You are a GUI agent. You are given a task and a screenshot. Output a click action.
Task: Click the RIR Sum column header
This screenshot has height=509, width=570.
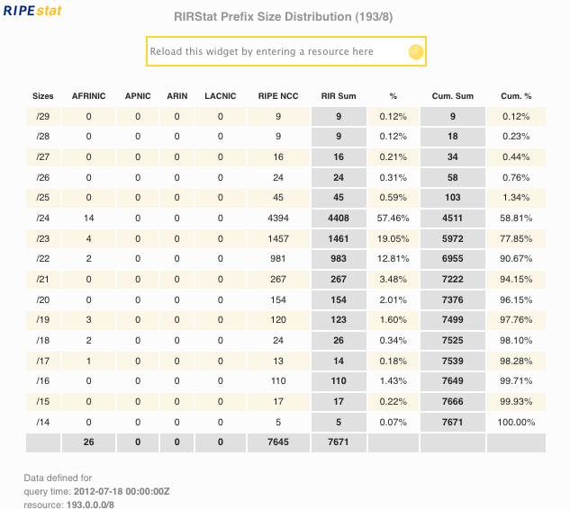pyautogui.click(x=339, y=96)
